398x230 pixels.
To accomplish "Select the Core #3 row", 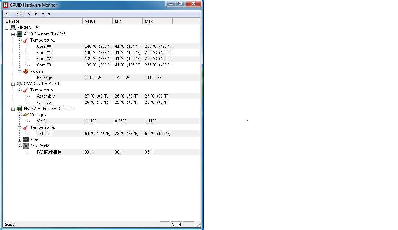I will click(118, 65).
